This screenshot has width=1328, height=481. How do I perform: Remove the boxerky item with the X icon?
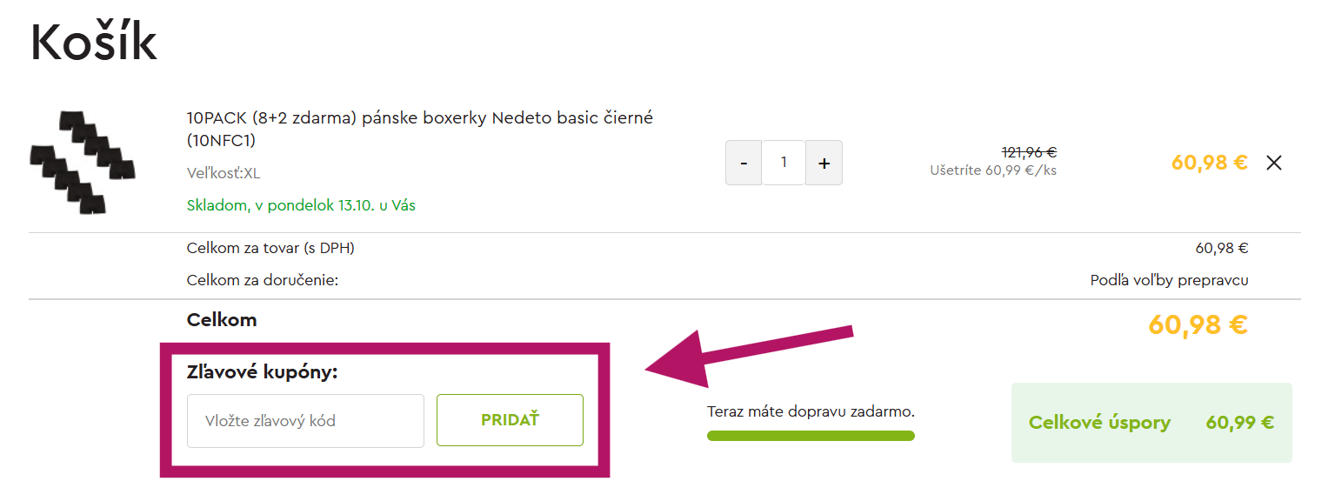pos(1274,163)
